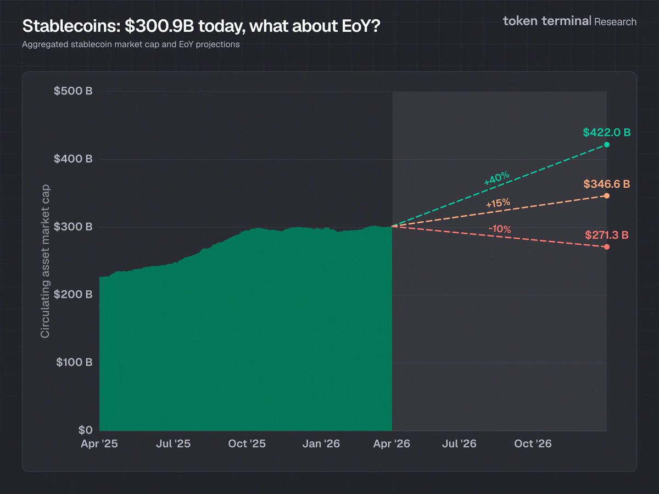Click the Circulating asset market cap axis title

(46, 261)
